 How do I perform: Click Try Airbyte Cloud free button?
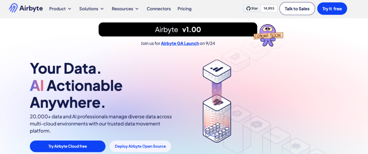68,146
